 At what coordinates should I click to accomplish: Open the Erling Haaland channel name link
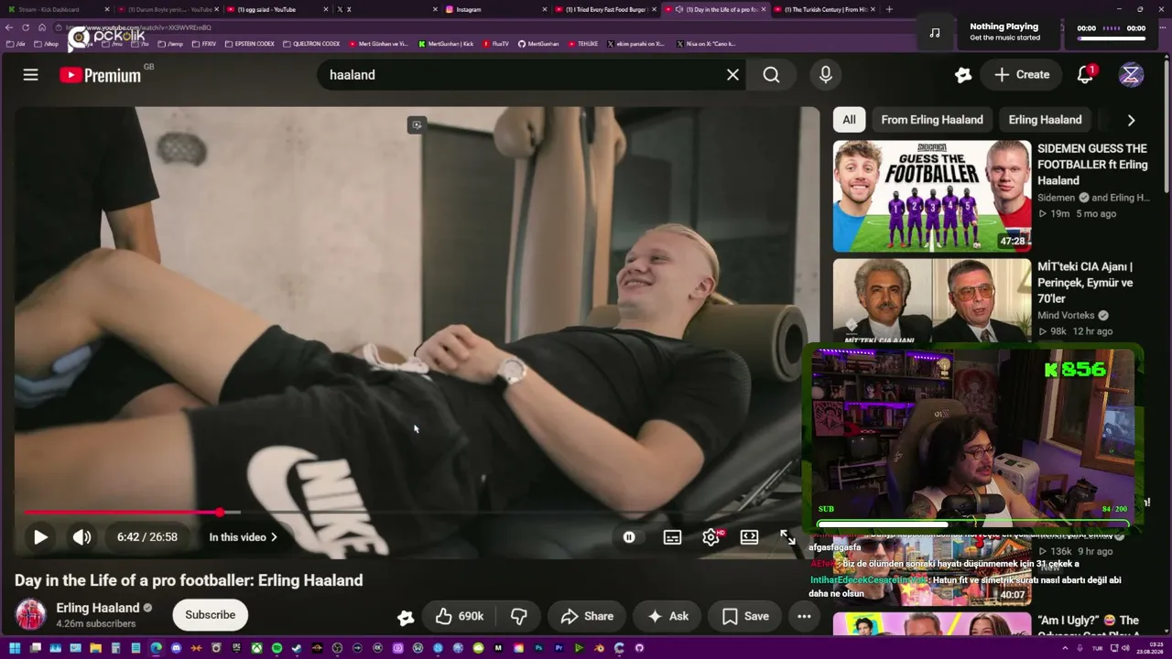(98, 608)
